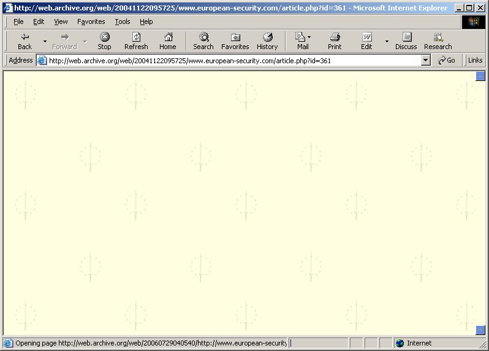489x351 pixels.
Task: Go to the Home page
Action: (167, 41)
